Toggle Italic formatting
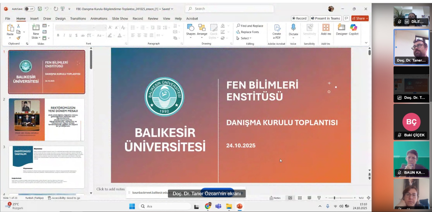 (64, 35)
